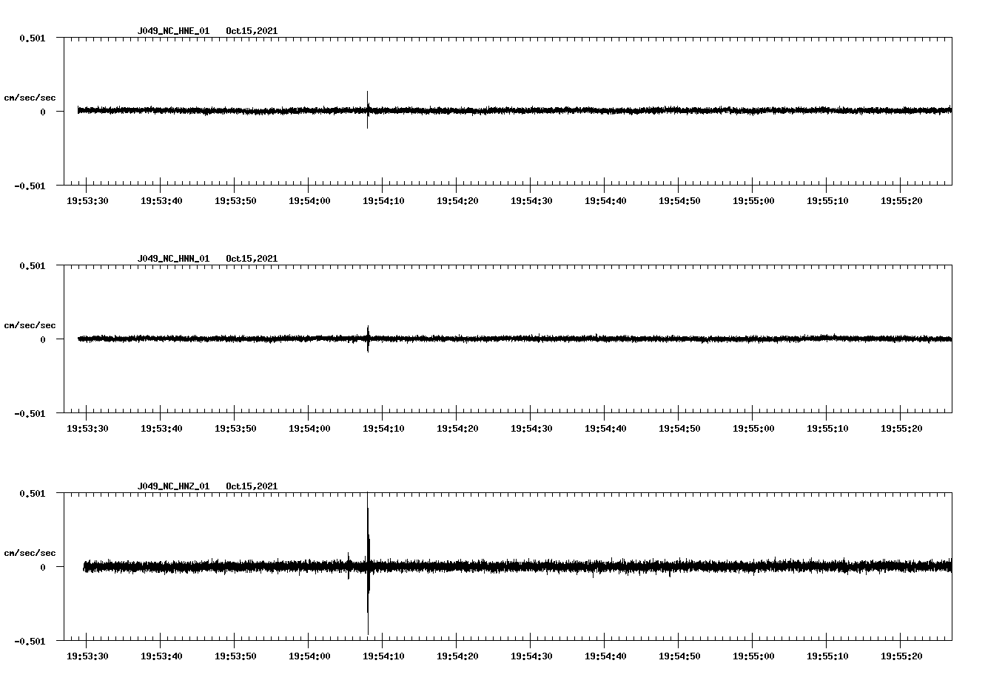Click 19:54:50 time label under HNE plot
This screenshot has width=1005, height=683.
click(x=679, y=201)
